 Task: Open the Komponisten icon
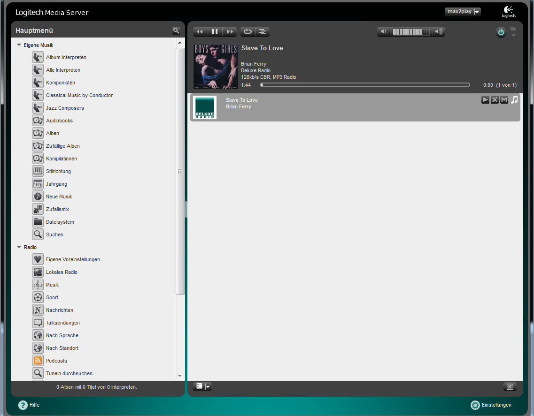(x=38, y=83)
